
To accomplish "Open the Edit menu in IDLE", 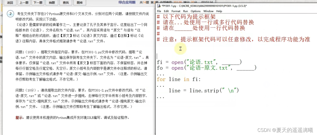I will pyautogui.click(x=166, y=11).
